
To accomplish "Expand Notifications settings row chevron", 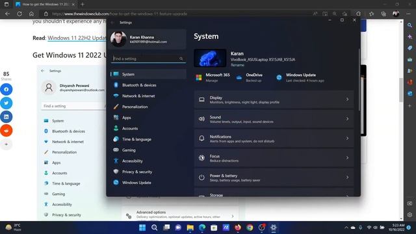I will [x=347, y=138].
